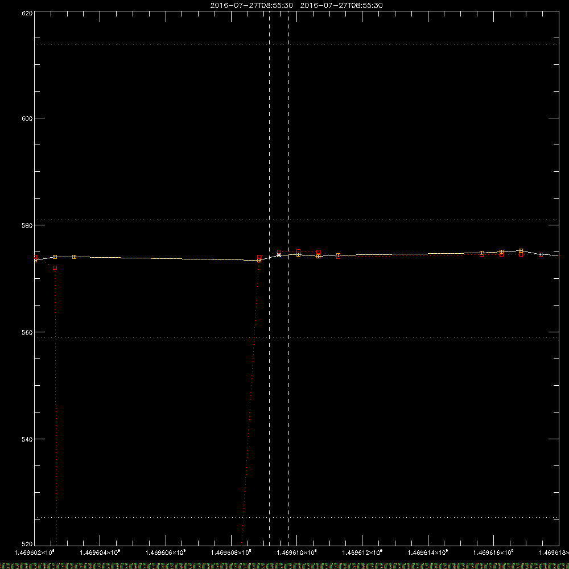Pick the red outlier square near value 572
Screen dimensions: 569x569
pyautogui.click(x=55, y=268)
